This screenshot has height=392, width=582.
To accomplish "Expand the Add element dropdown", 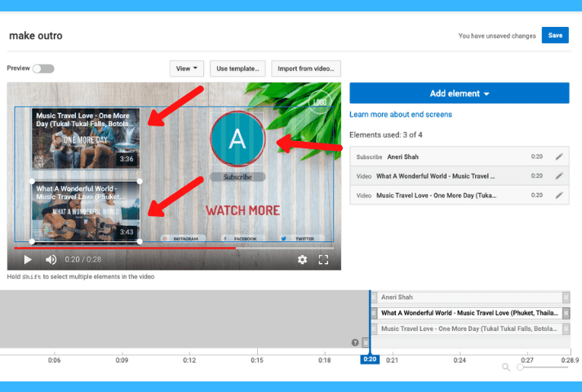I will (459, 94).
